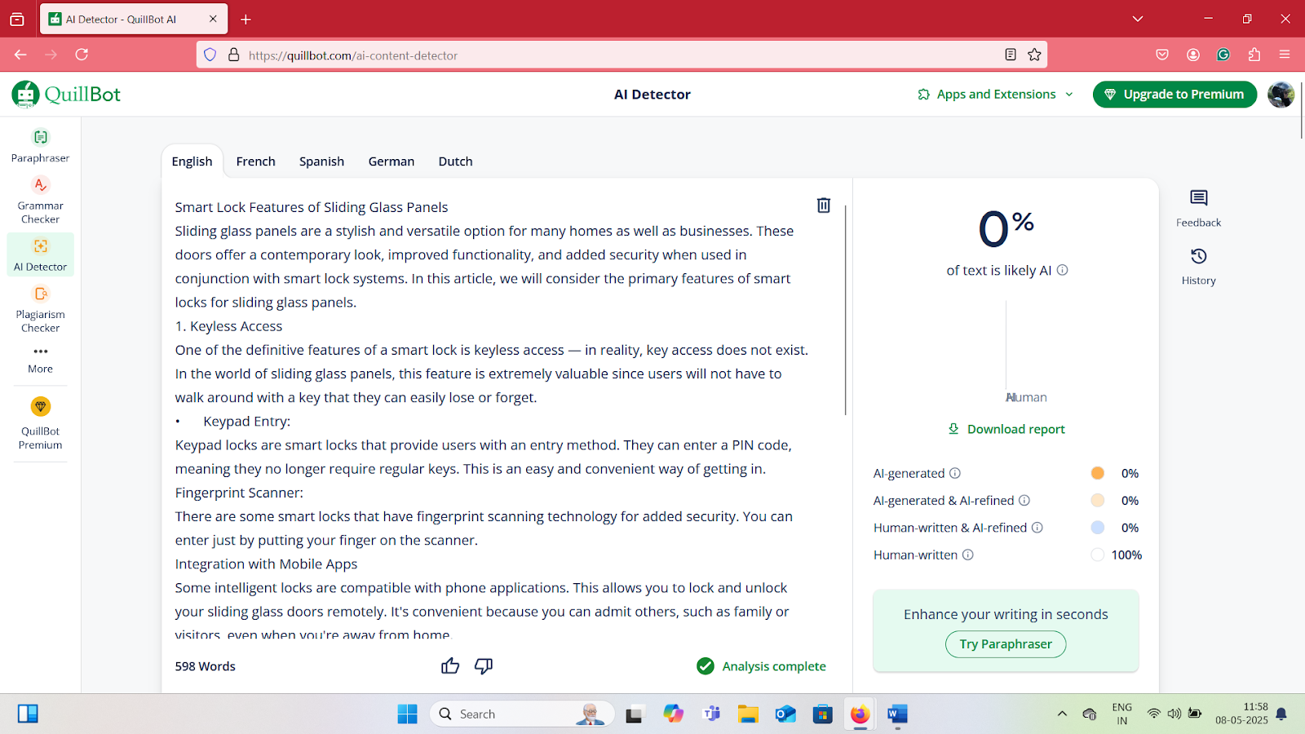The width and height of the screenshot is (1305, 734).
Task: Click the text area scrollbar
Action: point(846,310)
